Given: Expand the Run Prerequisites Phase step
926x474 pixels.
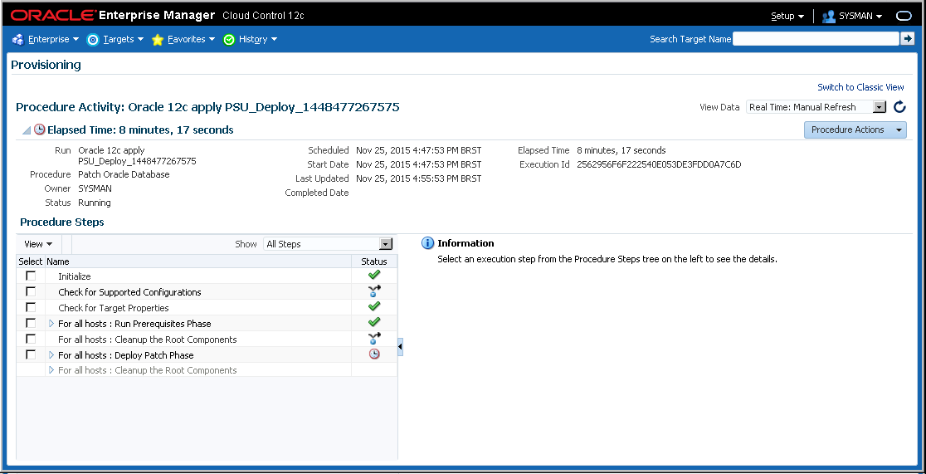Looking at the screenshot, I should (51, 323).
